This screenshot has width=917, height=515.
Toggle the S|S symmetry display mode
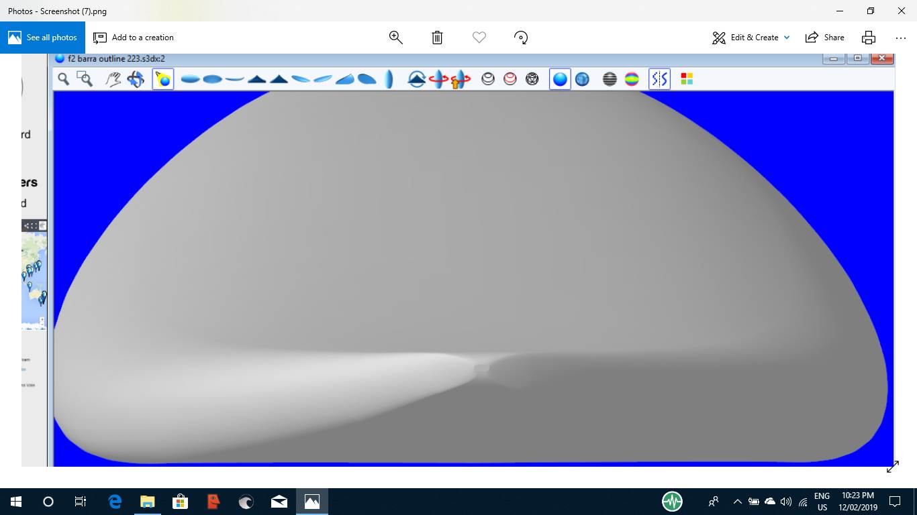[x=659, y=78]
